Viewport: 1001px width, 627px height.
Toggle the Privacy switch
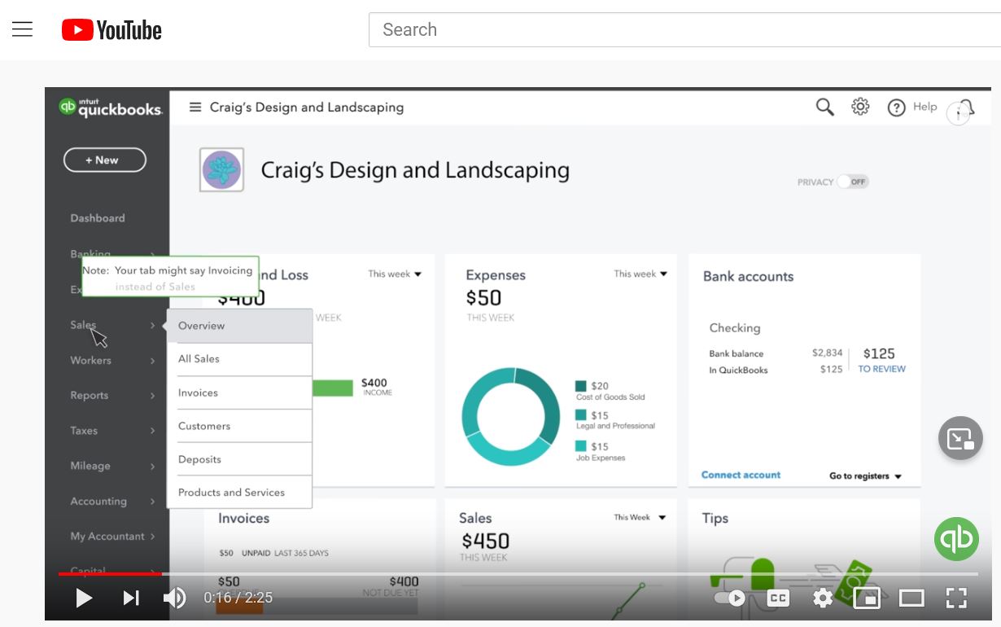853,182
